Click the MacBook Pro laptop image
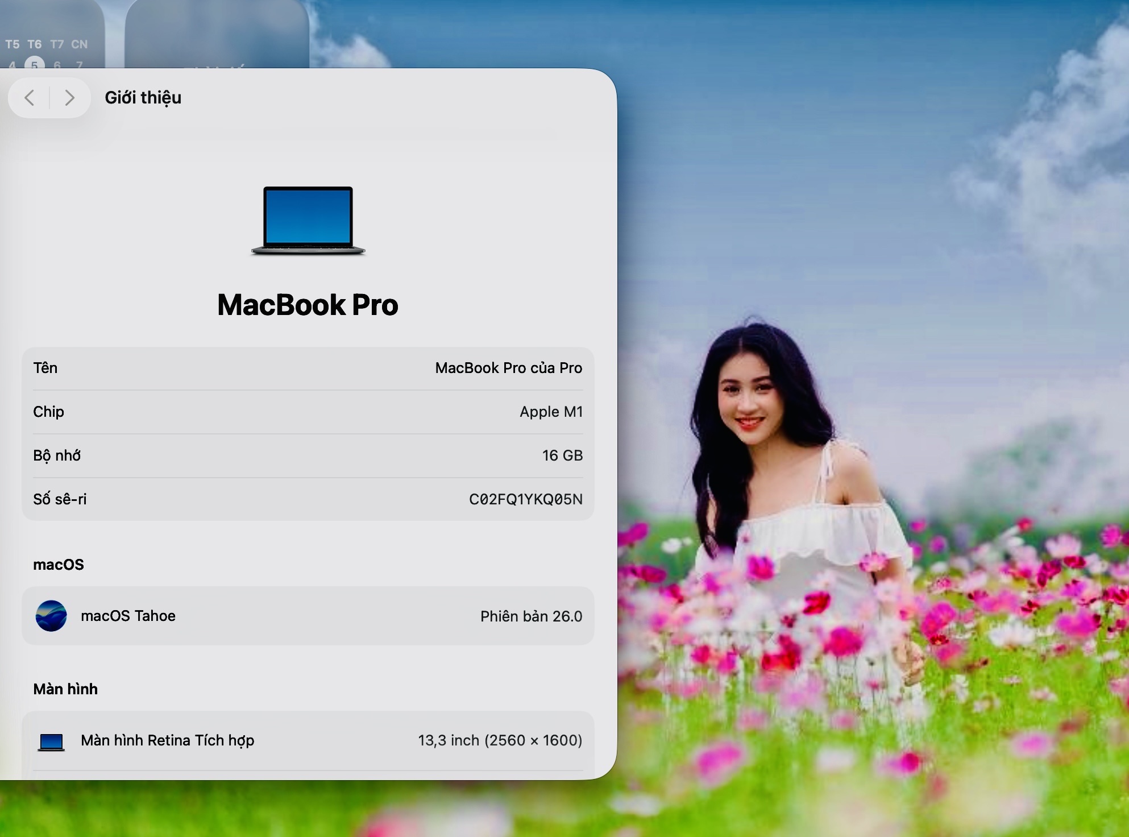This screenshot has height=837, width=1129. pos(308,220)
